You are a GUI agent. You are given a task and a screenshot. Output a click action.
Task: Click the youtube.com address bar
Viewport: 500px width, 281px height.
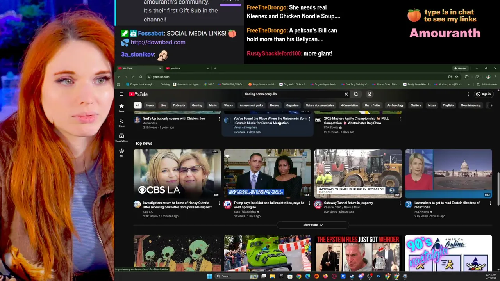click(297, 77)
